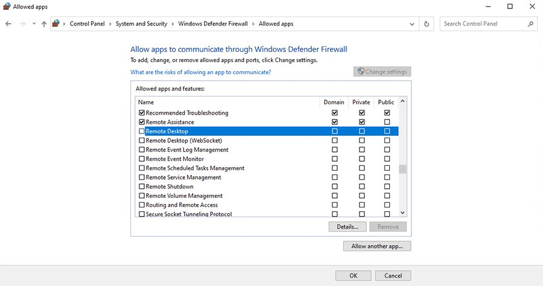Click the Refresh address bar icon
This screenshot has height=286, width=543.
point(427,24)
